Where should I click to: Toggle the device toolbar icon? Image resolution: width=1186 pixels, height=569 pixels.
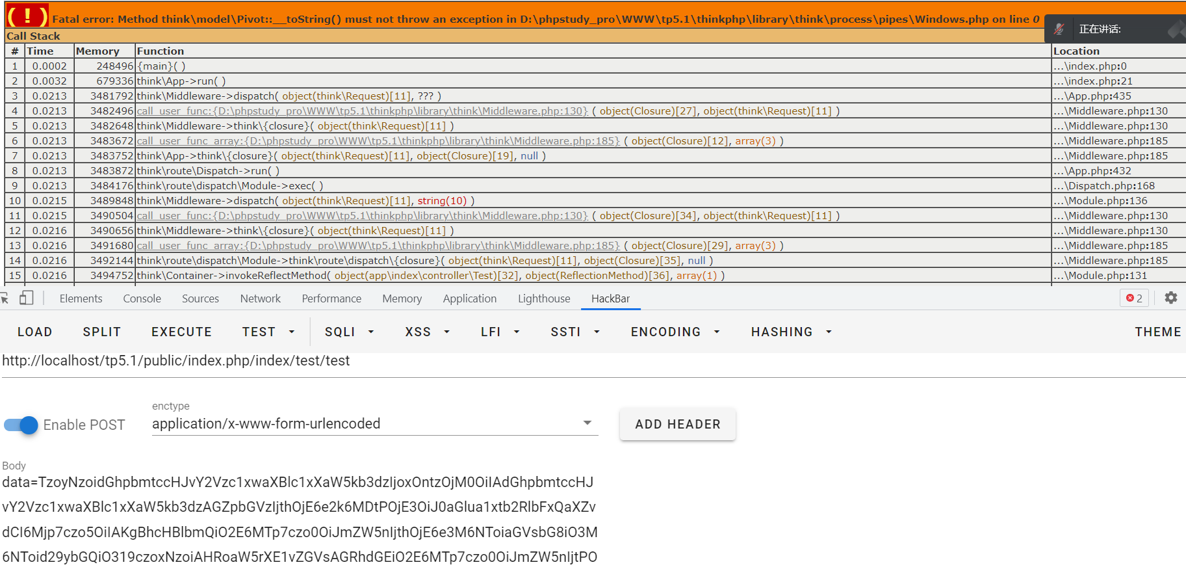click(x=27, y=298)
